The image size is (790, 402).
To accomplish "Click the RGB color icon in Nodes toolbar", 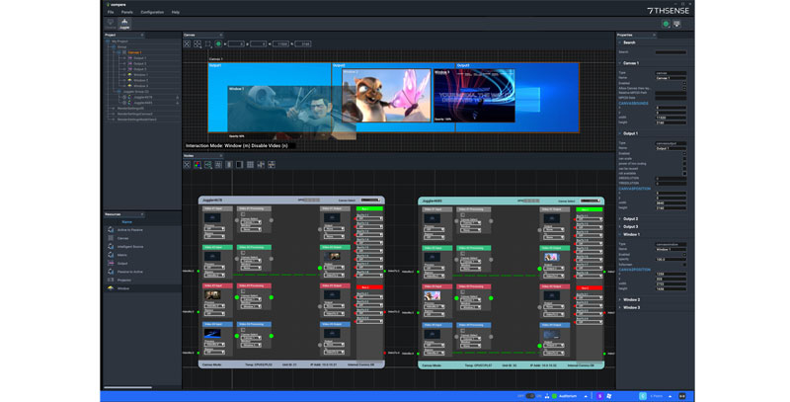I will point(197,165).
